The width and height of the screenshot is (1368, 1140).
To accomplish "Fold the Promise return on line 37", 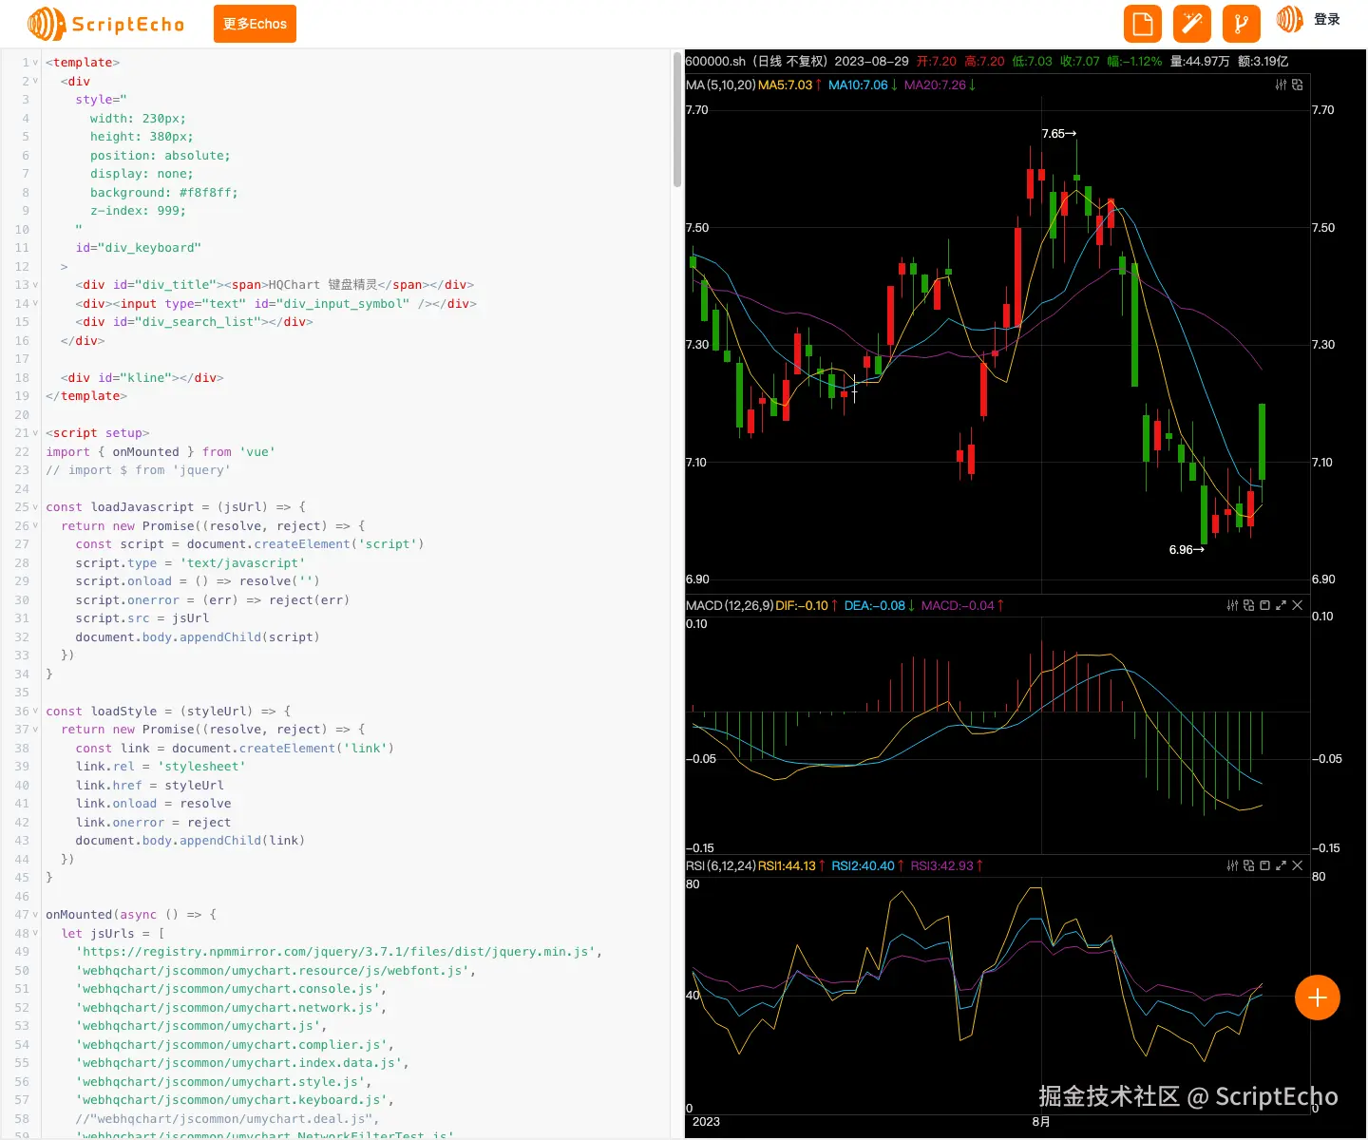I will pos(36,730).
